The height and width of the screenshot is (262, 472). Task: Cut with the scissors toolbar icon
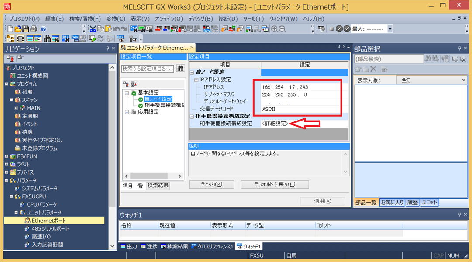tap(93, 29)
